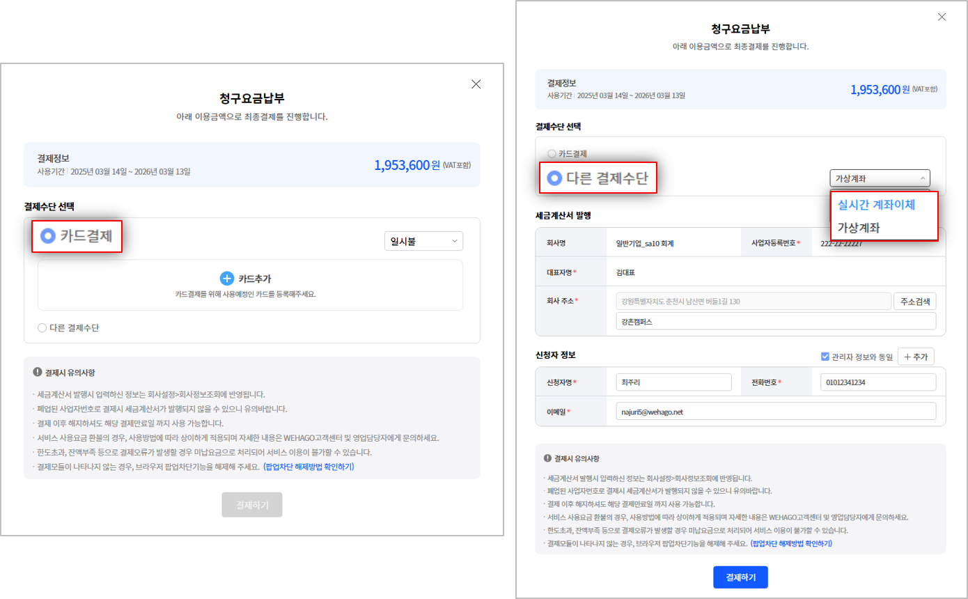Click the blue plus 카드추가 icon
This screenshot has height=599, width=968.
coord(227,279)
